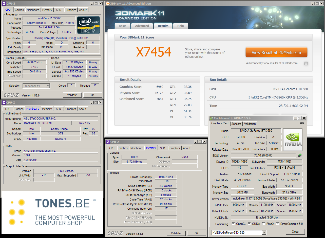The width and height of the screenshot is (325, 238).
Task: Click 'View Result at 3DMark.com' button
Action: coord(276,53)
